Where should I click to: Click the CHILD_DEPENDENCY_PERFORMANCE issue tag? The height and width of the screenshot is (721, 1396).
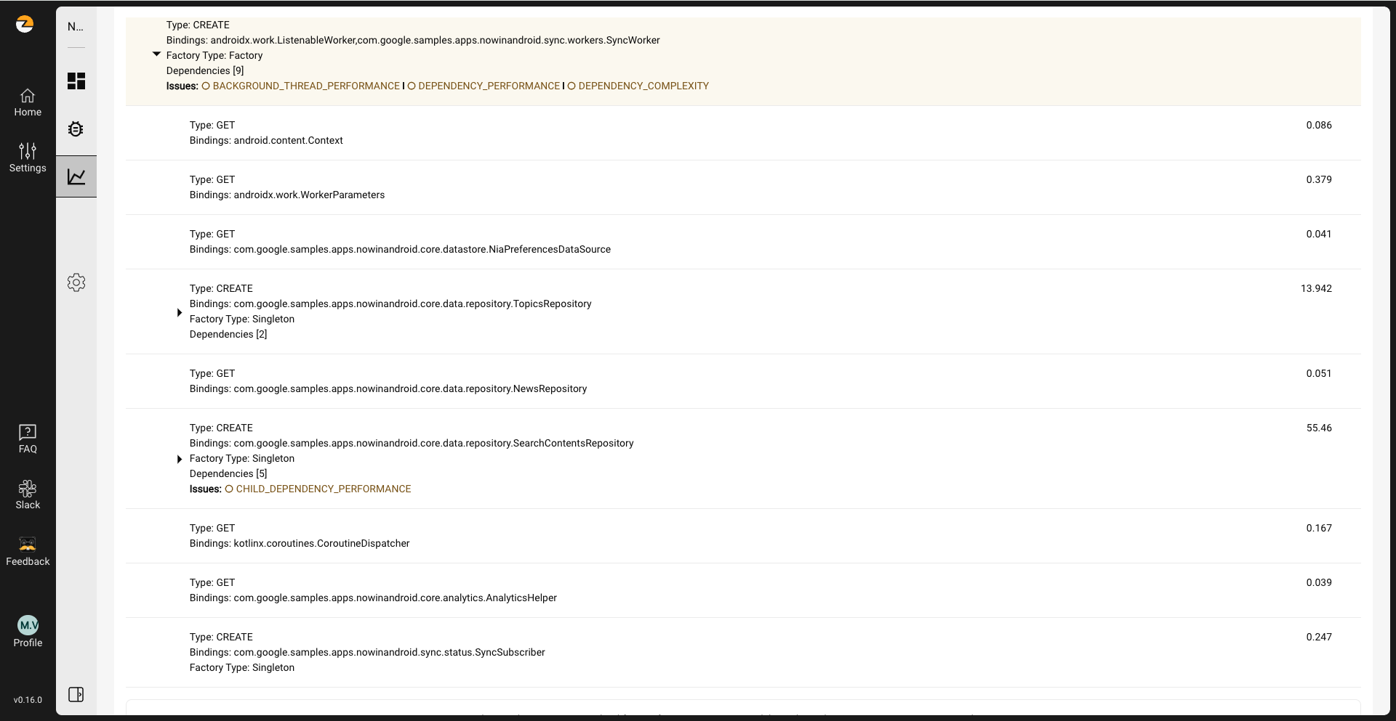click(x=323, y=489)
